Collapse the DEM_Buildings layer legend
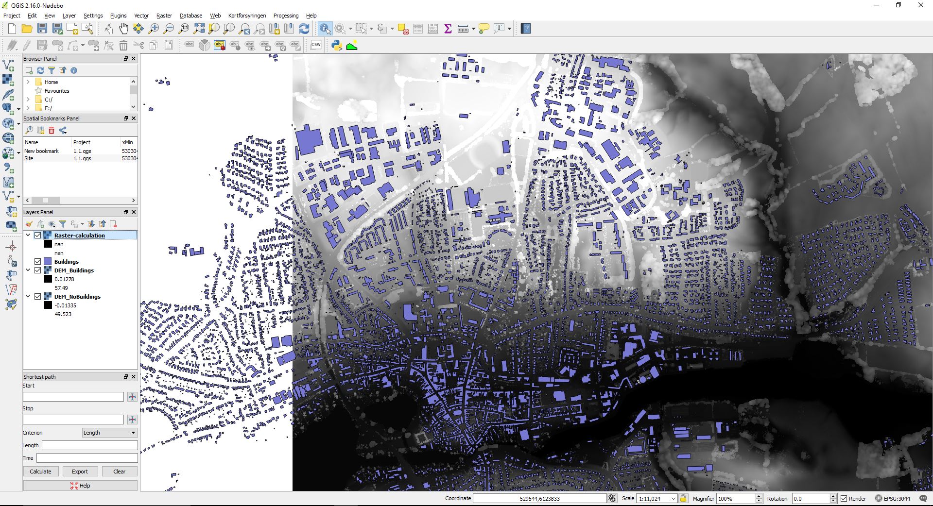The image size is (933, 506). pos(28,270)
